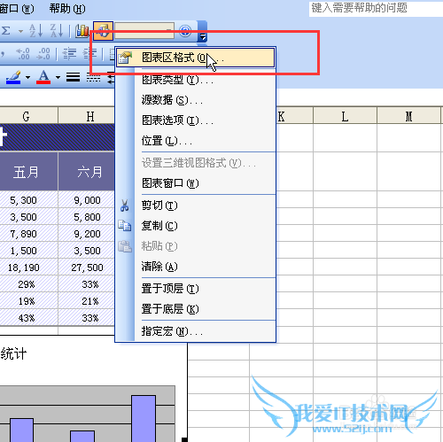Click the blue Help question mark icon
This screenshot has width=443, height=442.
click(185, 31)
